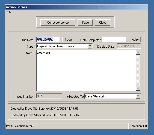Click the frmIssueActionDetails status bar panel
This screenshot has width=154, height=135.
click(x=22, y=126)
